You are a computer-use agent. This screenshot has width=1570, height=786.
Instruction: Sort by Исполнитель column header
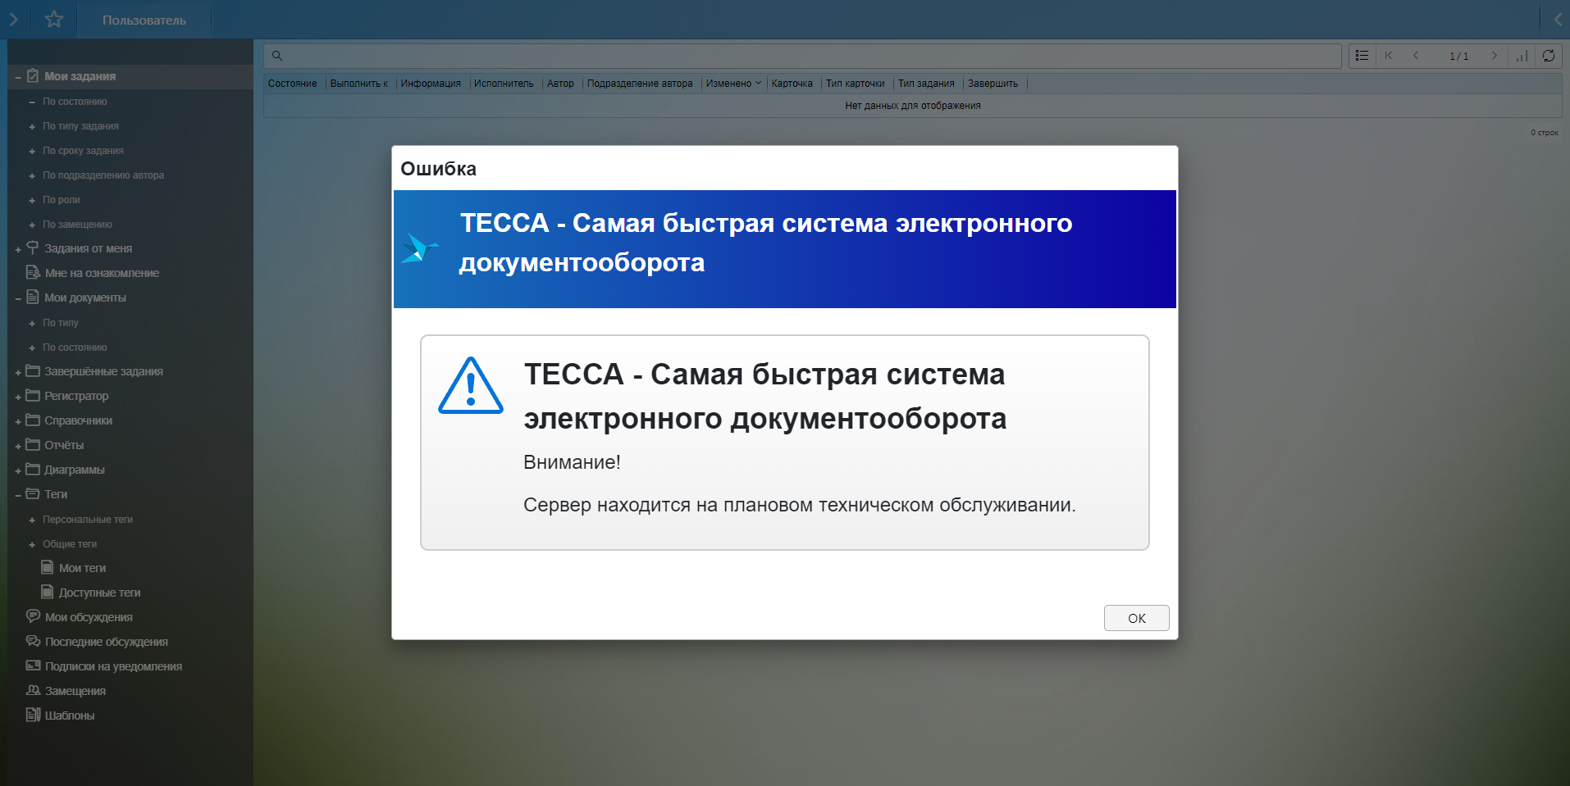504,84
